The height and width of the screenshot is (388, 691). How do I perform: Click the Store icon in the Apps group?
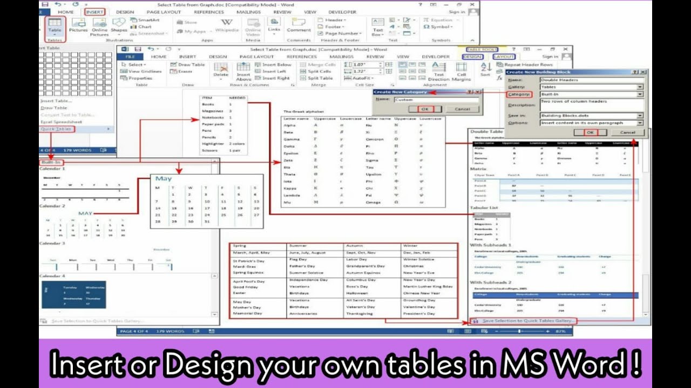[x=187, y=22]
